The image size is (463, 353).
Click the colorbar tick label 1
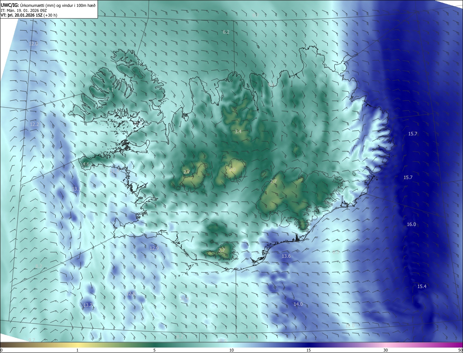[x=77, y=350]
